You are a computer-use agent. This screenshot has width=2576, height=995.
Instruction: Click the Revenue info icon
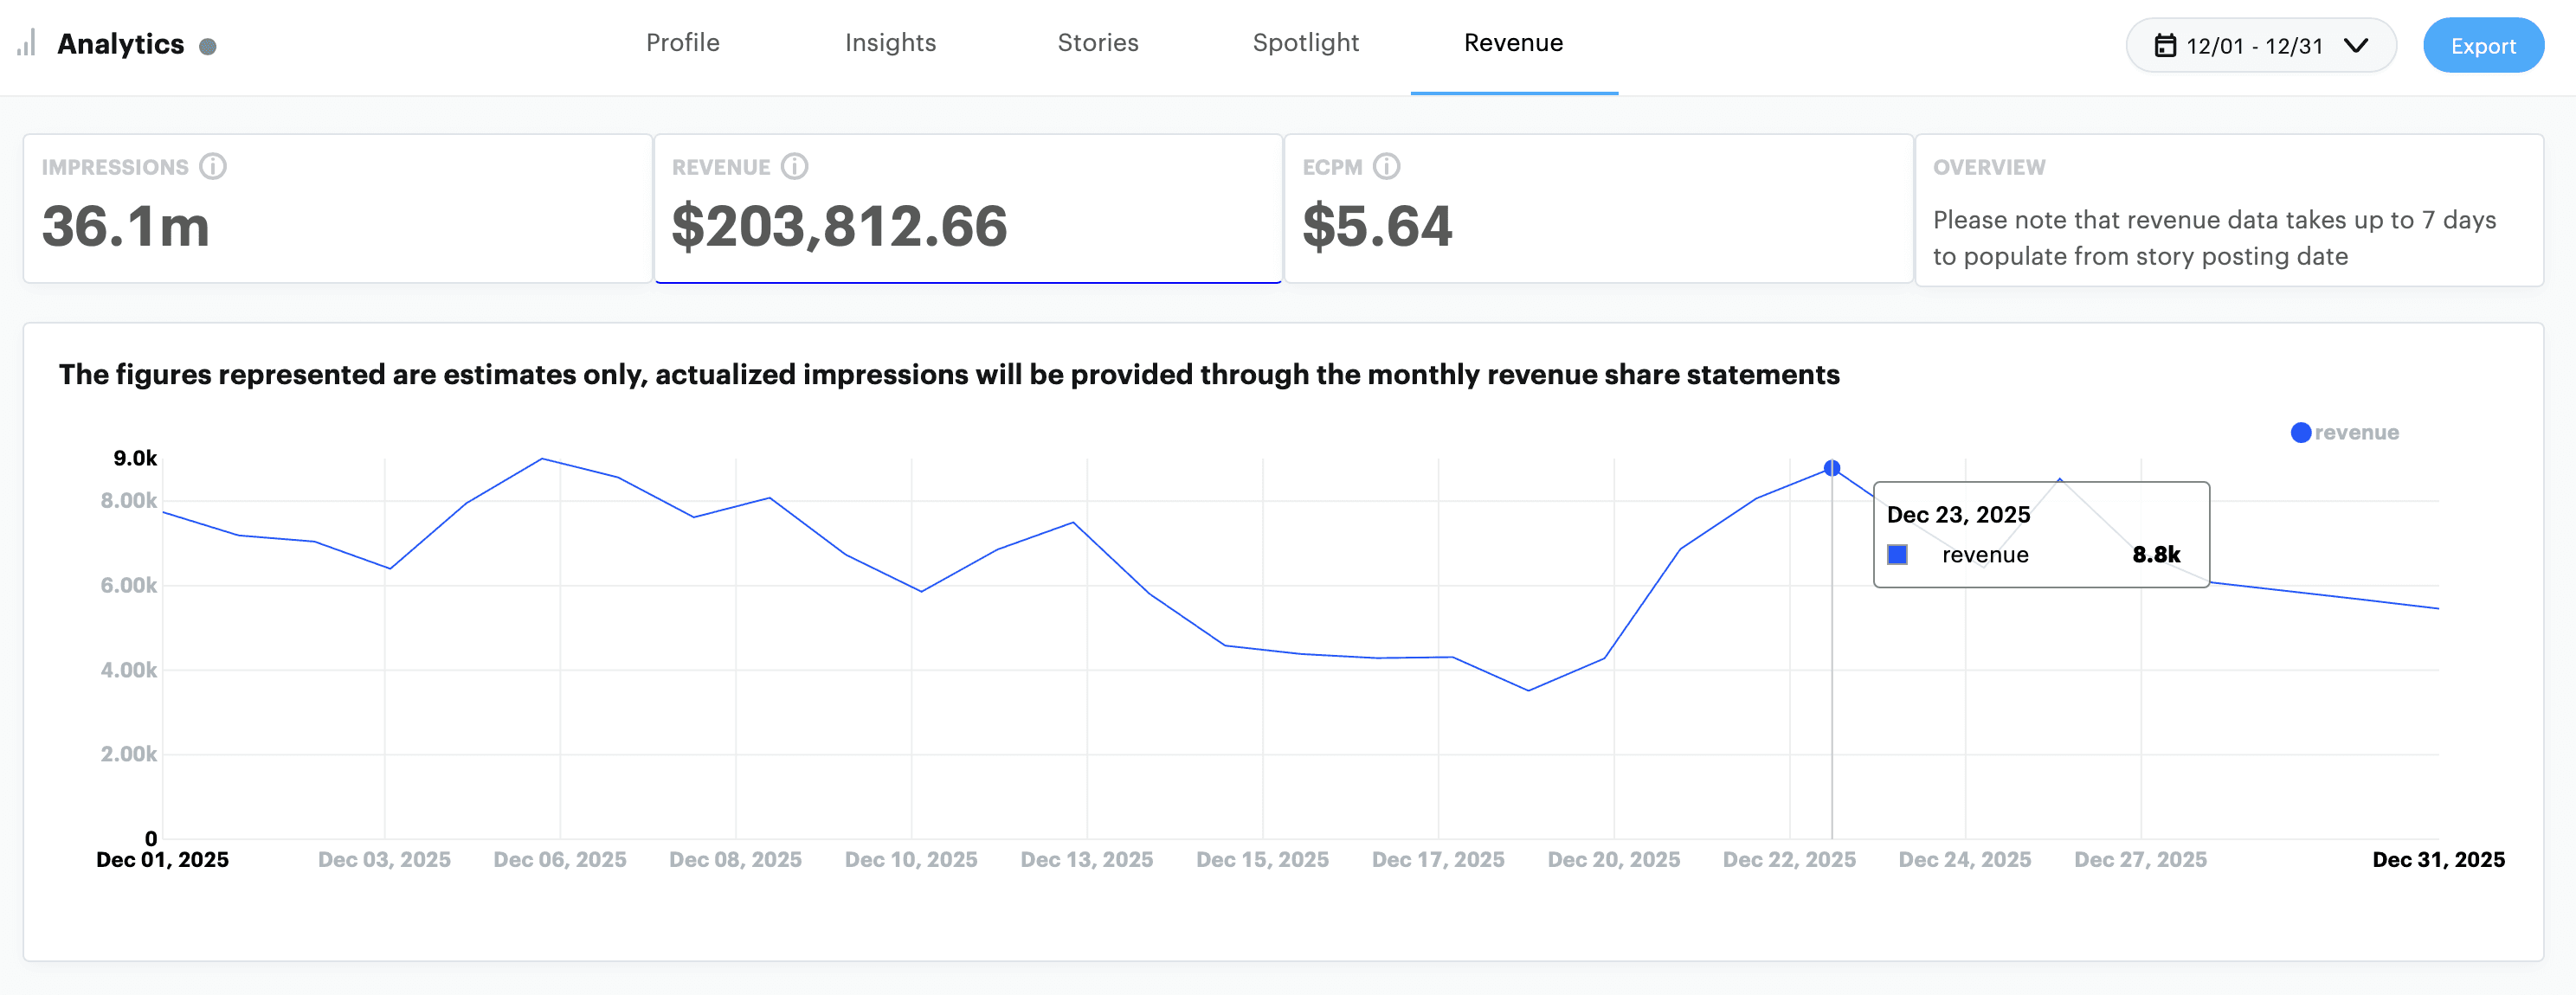point(794,166)
